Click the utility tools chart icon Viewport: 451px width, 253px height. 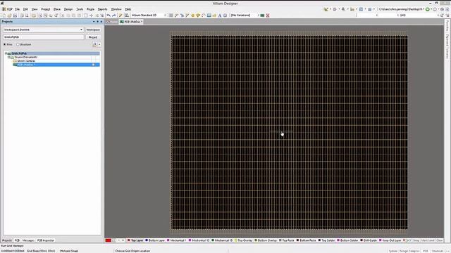pyautogui.click(x=326, y=9)
